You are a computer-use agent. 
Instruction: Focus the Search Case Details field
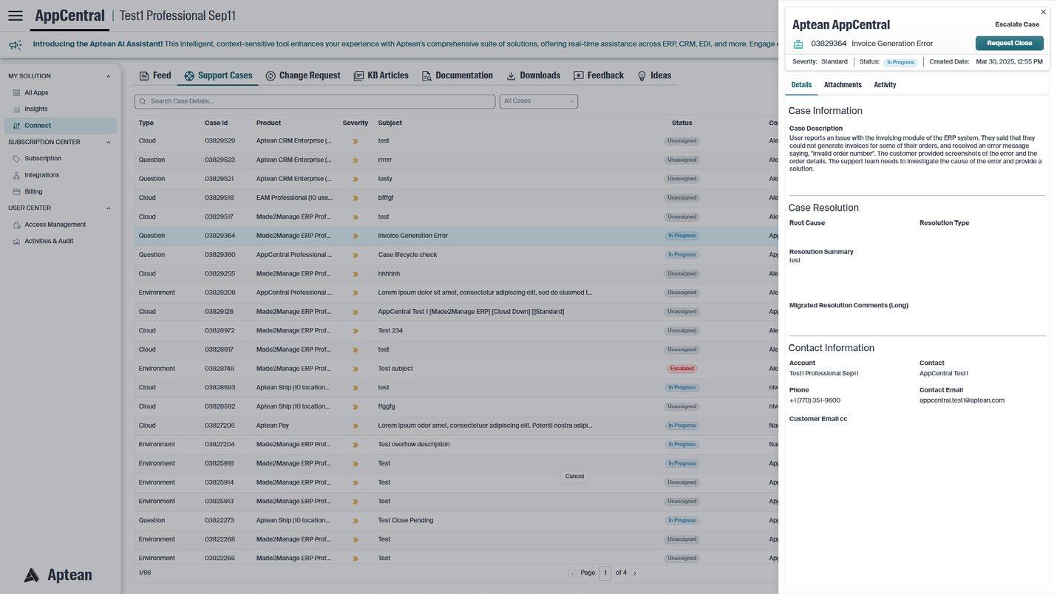[x=314, y=101]
